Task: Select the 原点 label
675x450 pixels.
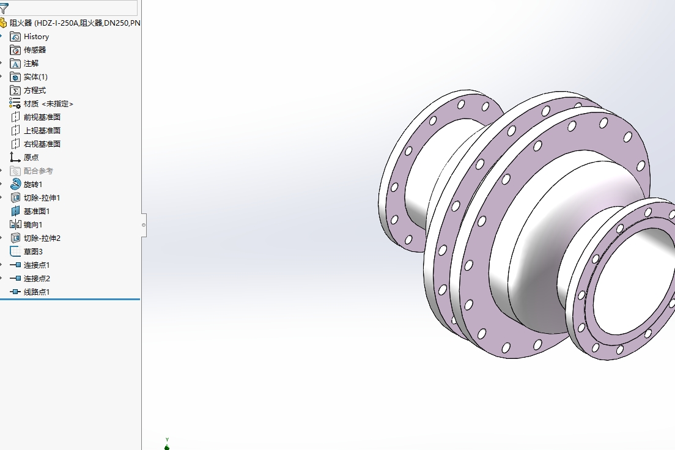Action: 31,157
